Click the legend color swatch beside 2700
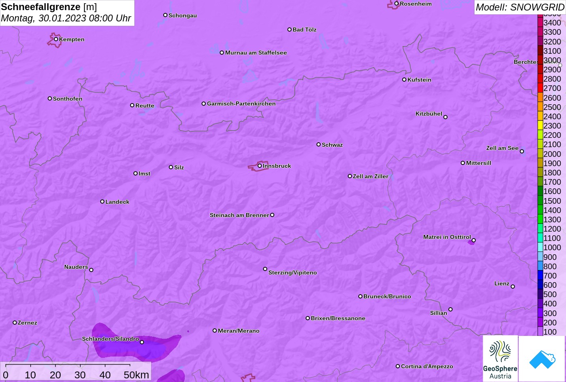566x382 pixels. tap(540, 88)
